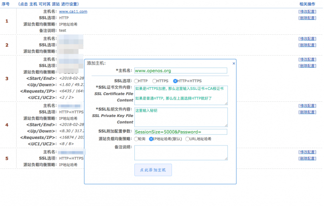324x206 pixels.
Task: Click 删除配置 for host row 1
Action: pyautogui.click(x=307, y=18)
